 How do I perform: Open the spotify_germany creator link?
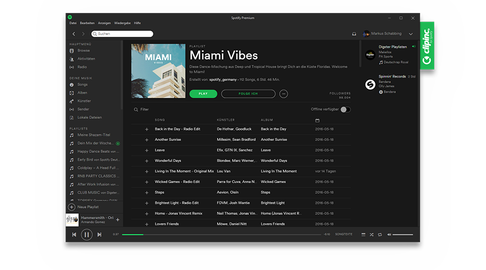click(223, 80)
